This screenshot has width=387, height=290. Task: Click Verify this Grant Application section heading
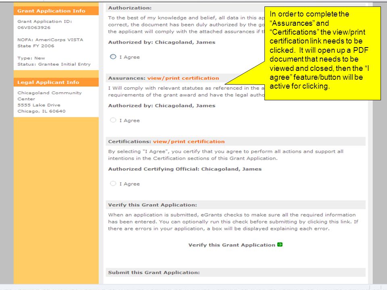pos(152,205)
